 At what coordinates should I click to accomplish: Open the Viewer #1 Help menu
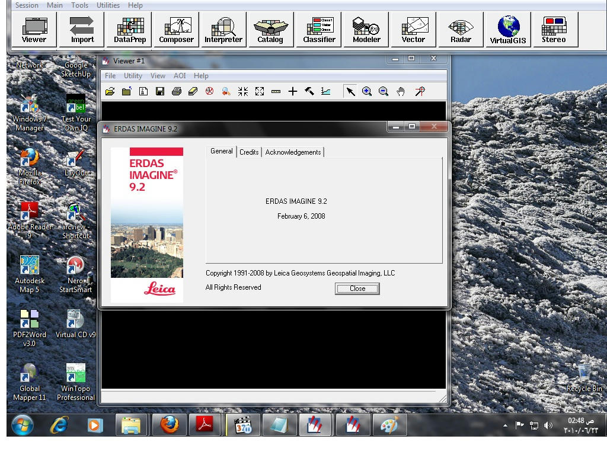(201, 75)
